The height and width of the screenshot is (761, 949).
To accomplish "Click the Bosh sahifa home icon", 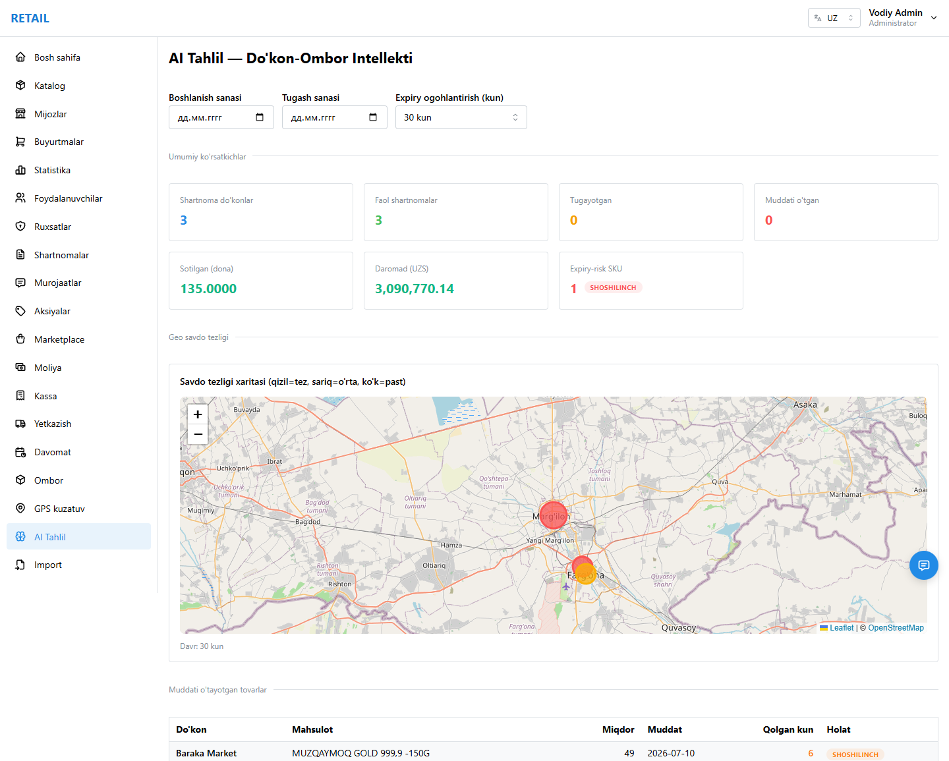I will [x=20, y=57].
